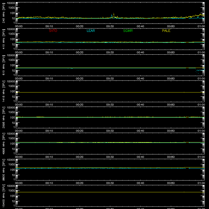Select the 410 MHz [SFU] axis title

click(x=4, y=39)
